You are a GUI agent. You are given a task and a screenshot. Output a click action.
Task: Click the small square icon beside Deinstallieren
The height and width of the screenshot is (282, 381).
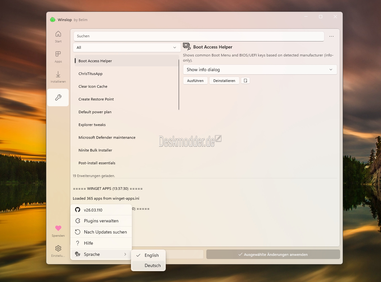(245, 81)
